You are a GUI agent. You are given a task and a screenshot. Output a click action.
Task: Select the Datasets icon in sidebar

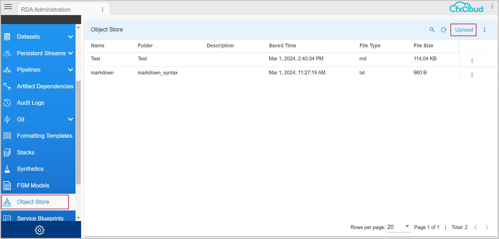7,36
